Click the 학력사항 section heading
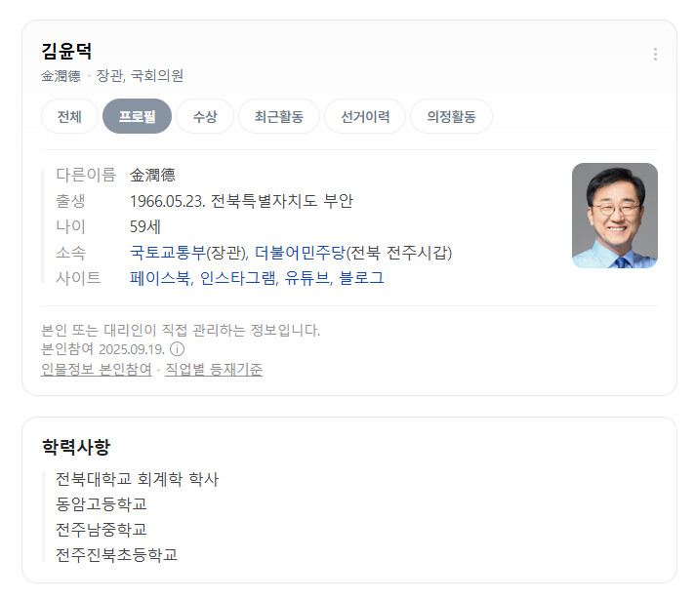This screenshot has width=695, height=600. [x=76, y=447]
